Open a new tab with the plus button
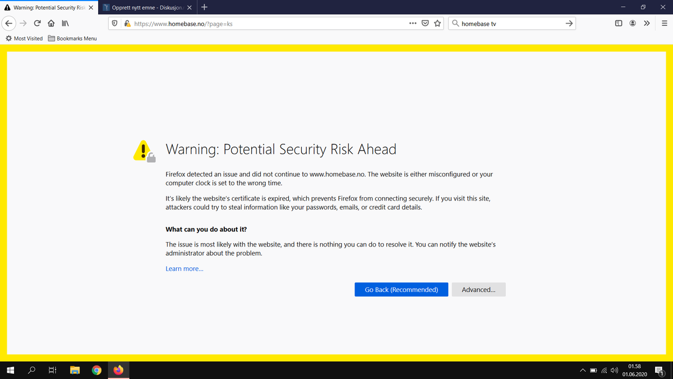The width and height of the screenshot is (673, 379). click(204, 7)
